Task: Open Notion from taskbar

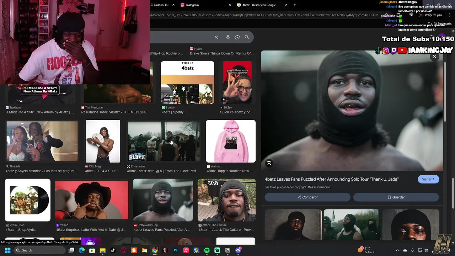Action: click(x=228, y=250)
